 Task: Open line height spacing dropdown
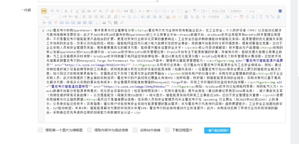(206, 11)
